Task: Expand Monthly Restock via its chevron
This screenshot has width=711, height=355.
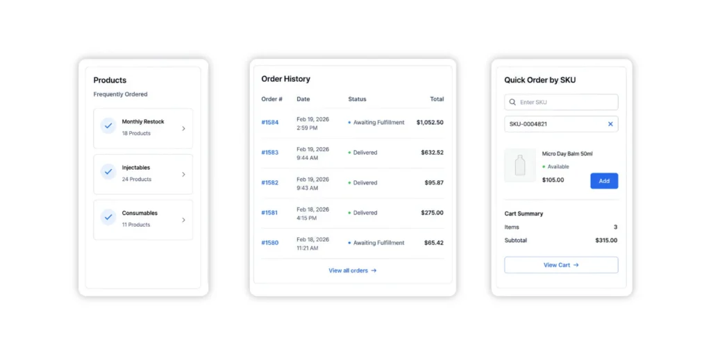Action: [x=183, y=128]
